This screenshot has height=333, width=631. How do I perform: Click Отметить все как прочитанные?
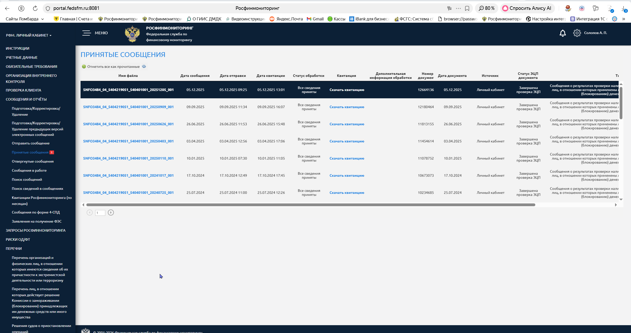point(113,67)
